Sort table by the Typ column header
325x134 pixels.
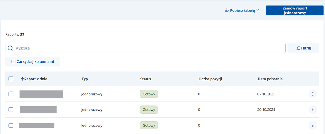pyautogui.click(x=85, y=79)
